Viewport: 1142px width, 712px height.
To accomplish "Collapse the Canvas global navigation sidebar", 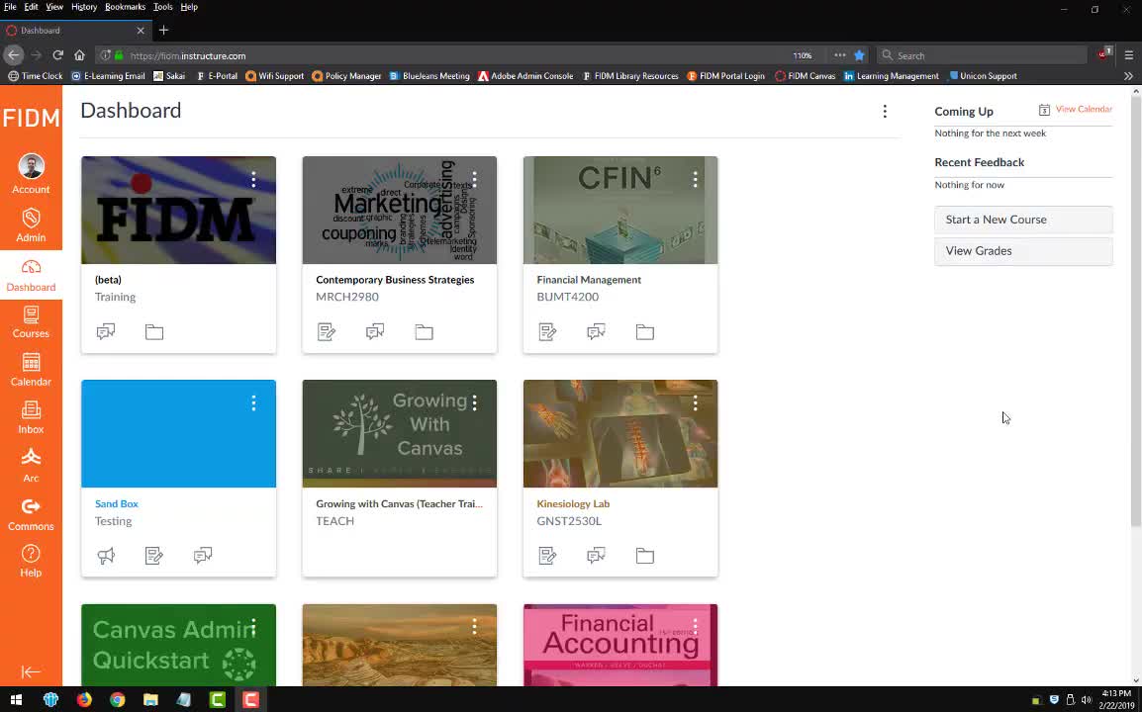I will point(31,672).
